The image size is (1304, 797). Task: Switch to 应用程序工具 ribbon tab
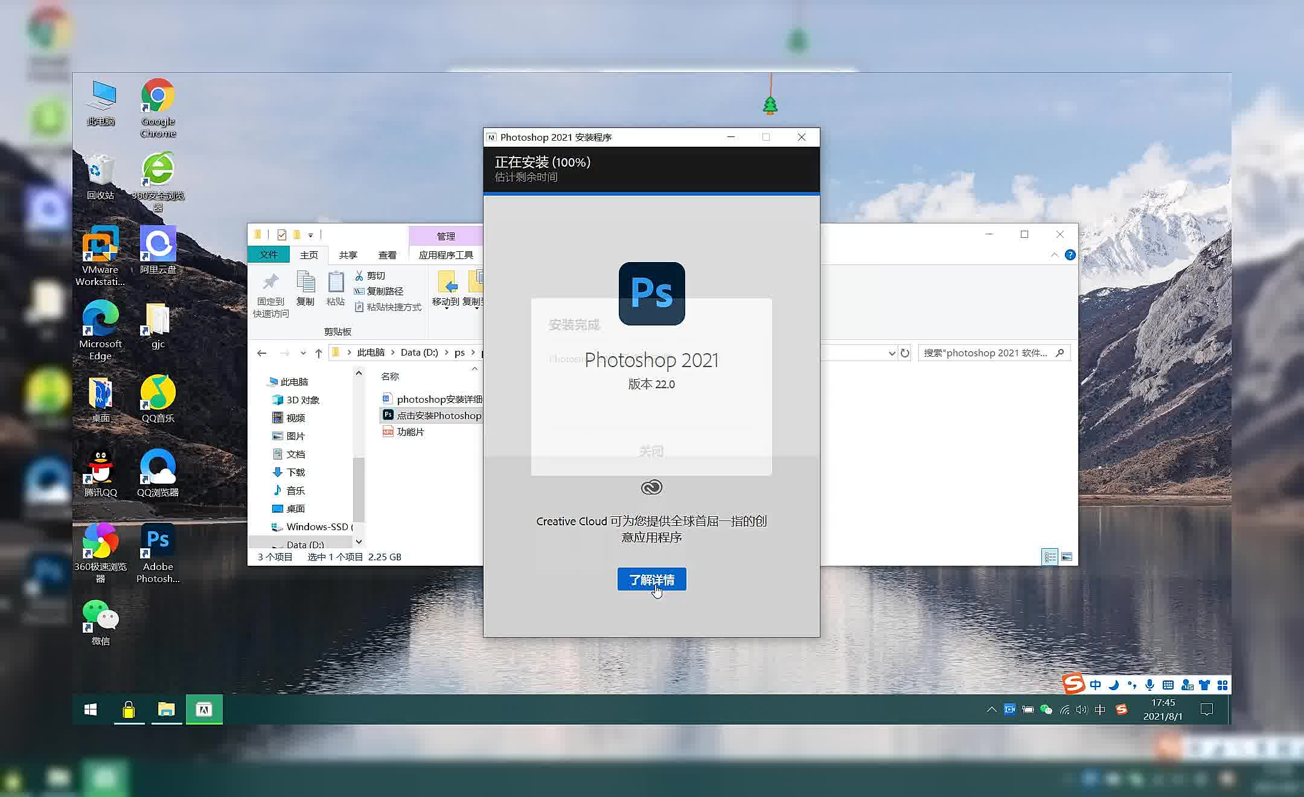click(x=446, y=255)
